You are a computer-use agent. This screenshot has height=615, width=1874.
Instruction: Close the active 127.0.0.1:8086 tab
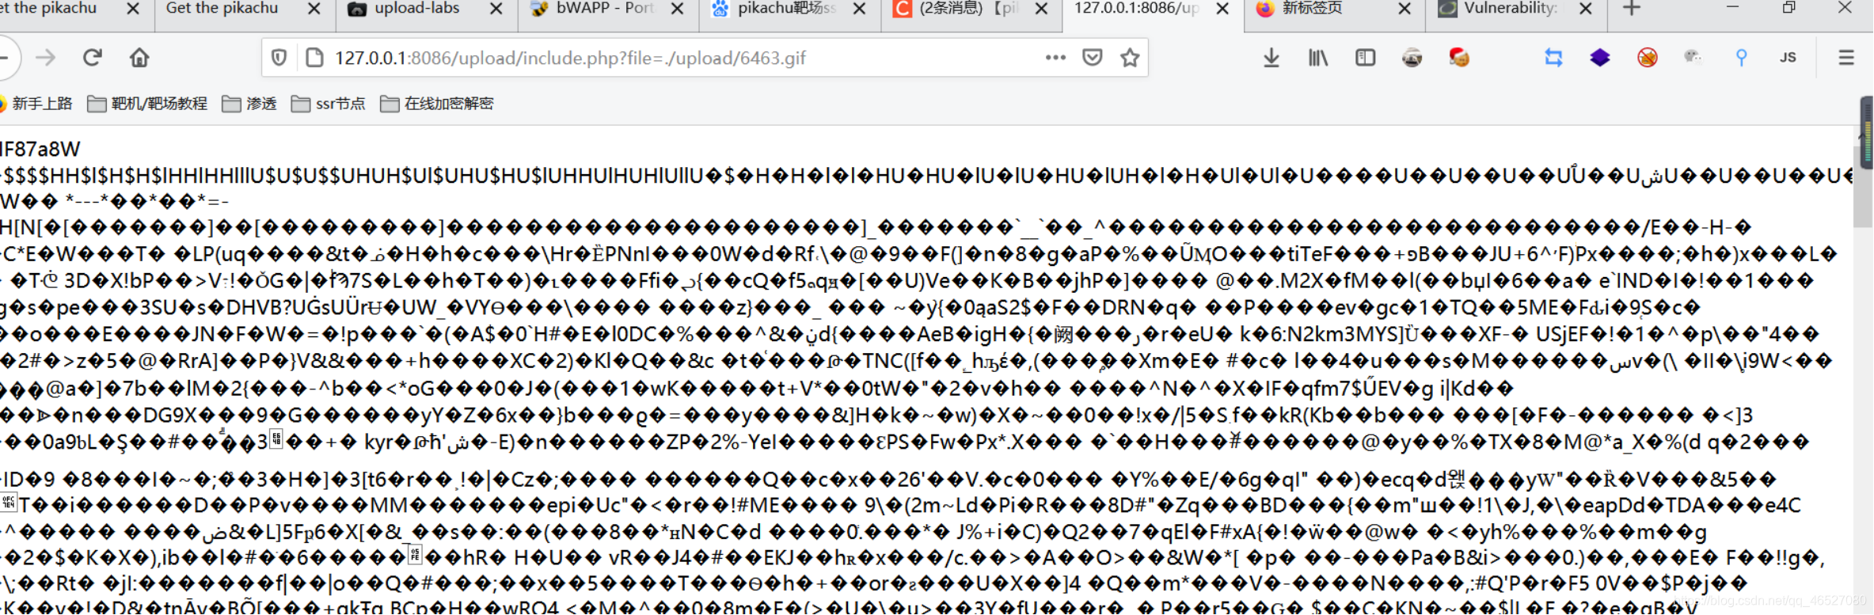1222,9
